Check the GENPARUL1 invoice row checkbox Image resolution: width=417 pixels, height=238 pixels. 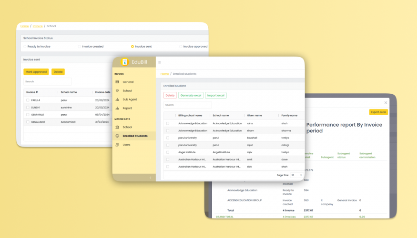(x=28, y=115)
